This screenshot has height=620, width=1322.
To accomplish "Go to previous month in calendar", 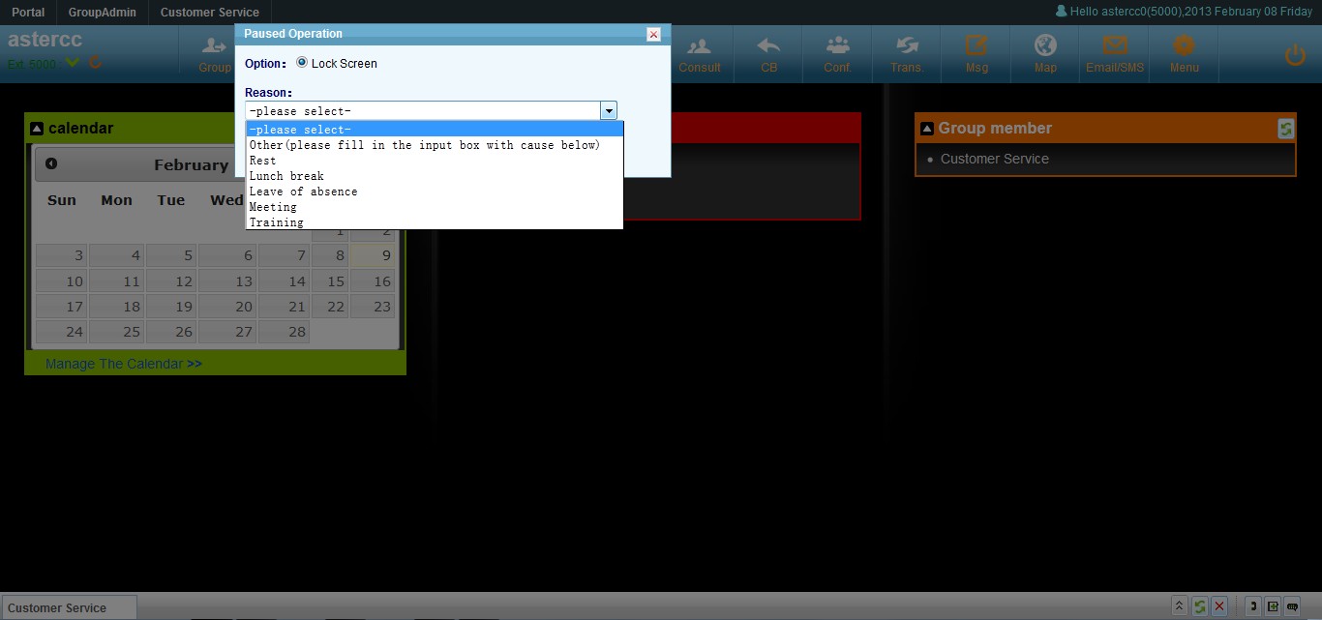I will coord(51,163).
